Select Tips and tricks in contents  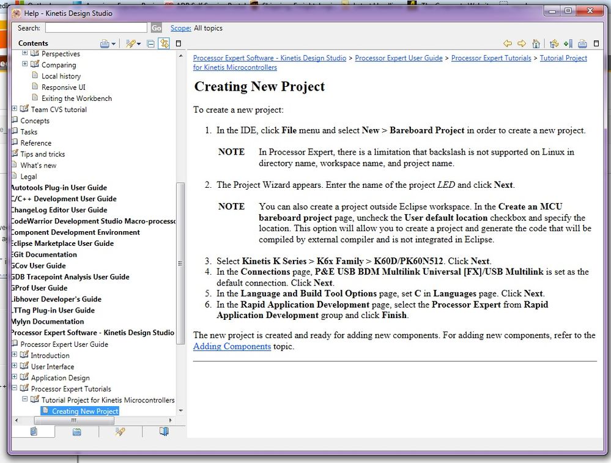coord(42,154)
